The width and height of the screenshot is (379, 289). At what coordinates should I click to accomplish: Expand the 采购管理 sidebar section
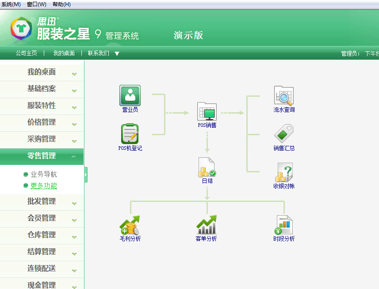[42, 139]
